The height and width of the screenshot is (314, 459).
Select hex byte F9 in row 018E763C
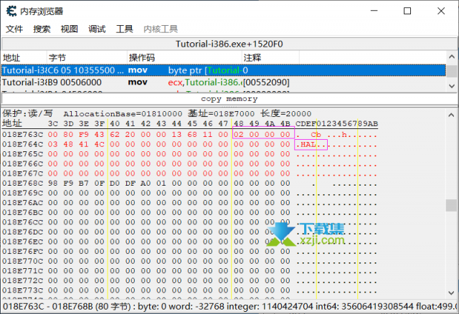click(84, 135)
